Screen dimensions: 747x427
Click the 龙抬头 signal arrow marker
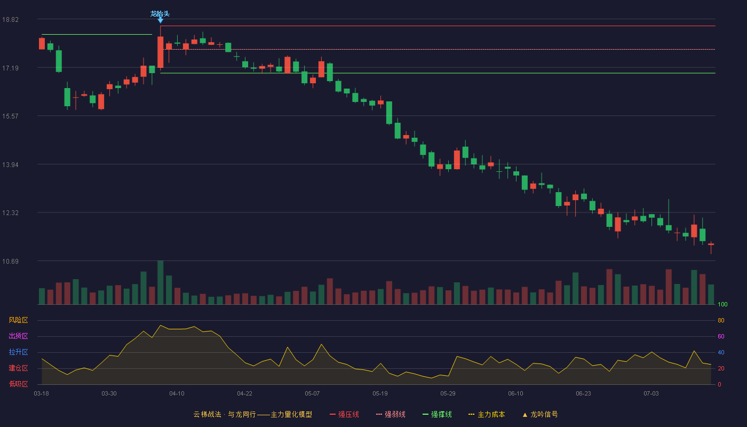pyautogui.click(x=160, y=20)
